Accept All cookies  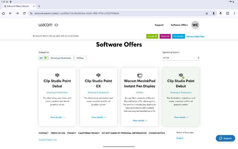click(x=152, y=36)
